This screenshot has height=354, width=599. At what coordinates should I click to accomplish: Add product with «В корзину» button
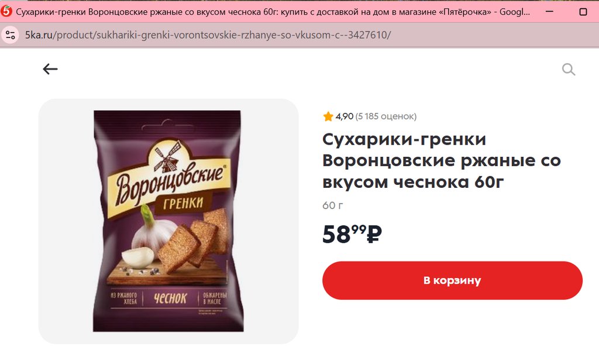452,281
